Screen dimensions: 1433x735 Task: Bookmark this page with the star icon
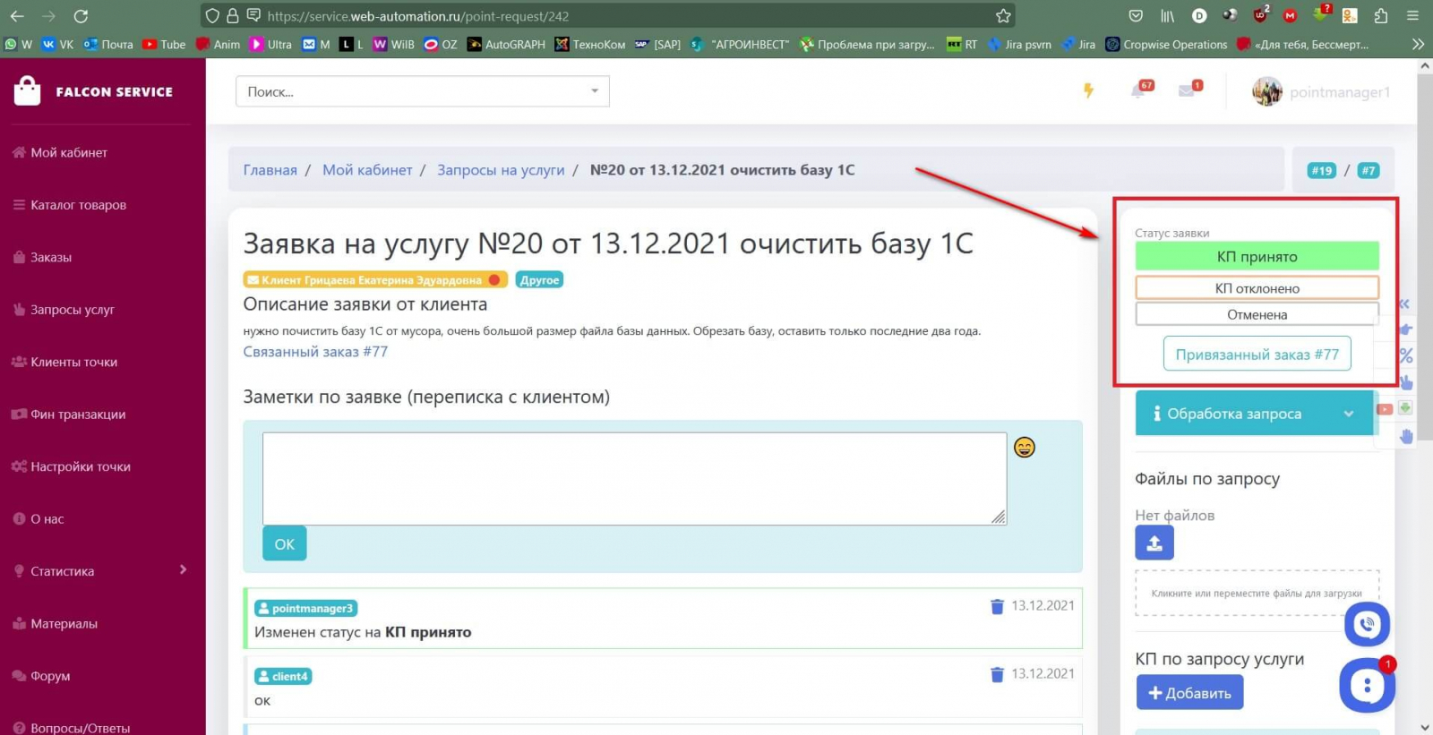coord(1003,16)
